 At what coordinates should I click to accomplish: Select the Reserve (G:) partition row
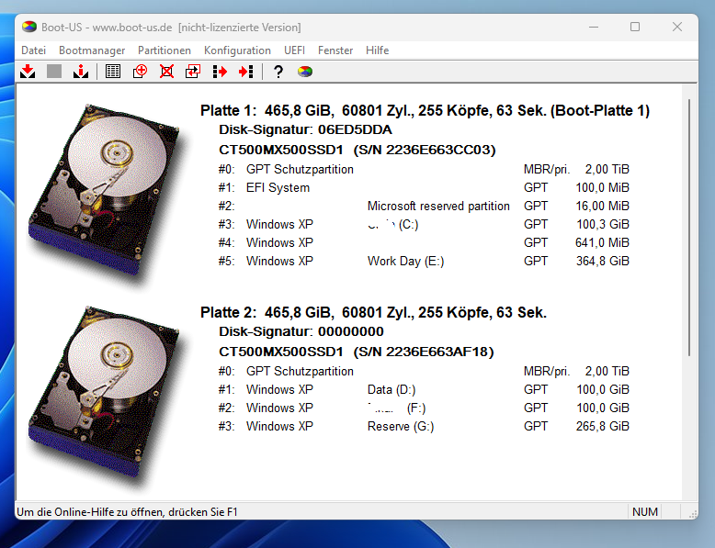click(424, 426)
